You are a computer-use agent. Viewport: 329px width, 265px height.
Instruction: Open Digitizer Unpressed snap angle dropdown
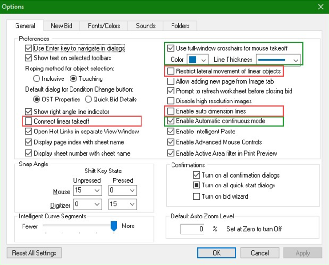coord(87,204)
